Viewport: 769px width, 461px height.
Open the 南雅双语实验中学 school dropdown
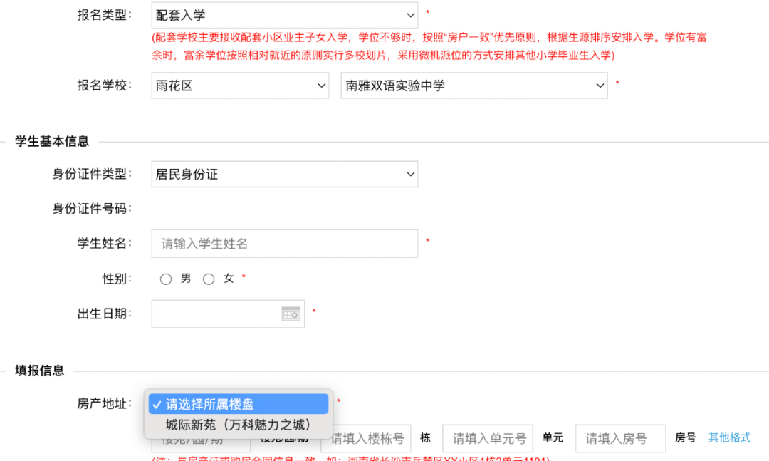(x=474, y=86)
